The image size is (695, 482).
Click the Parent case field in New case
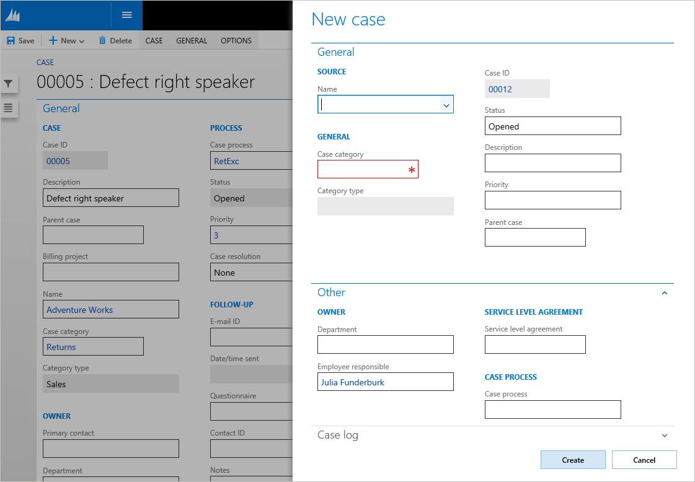point(535,237)
